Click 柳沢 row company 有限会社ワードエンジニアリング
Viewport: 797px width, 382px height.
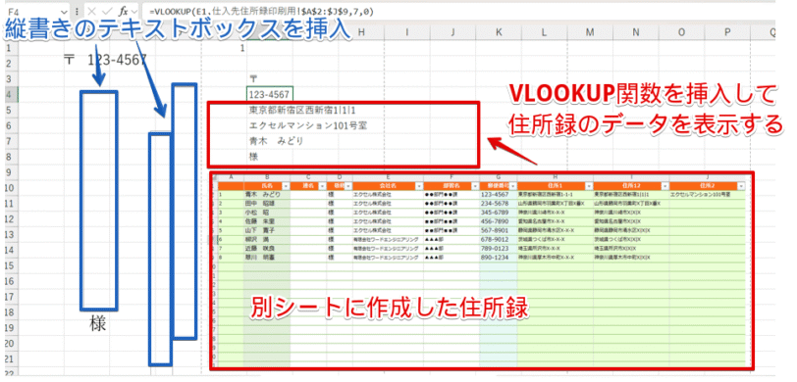coord(386,239)
